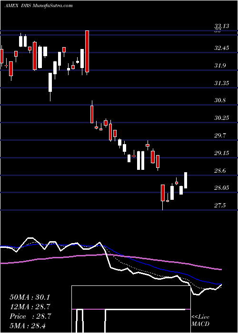Image resolution: width=238 pixels, height=333 pixels.
Task: Select the 31.9 price axis label
Action: [x=220, y=66]
